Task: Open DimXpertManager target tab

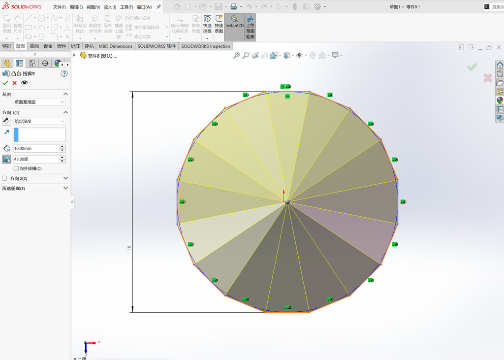Action: click(45, 64)
